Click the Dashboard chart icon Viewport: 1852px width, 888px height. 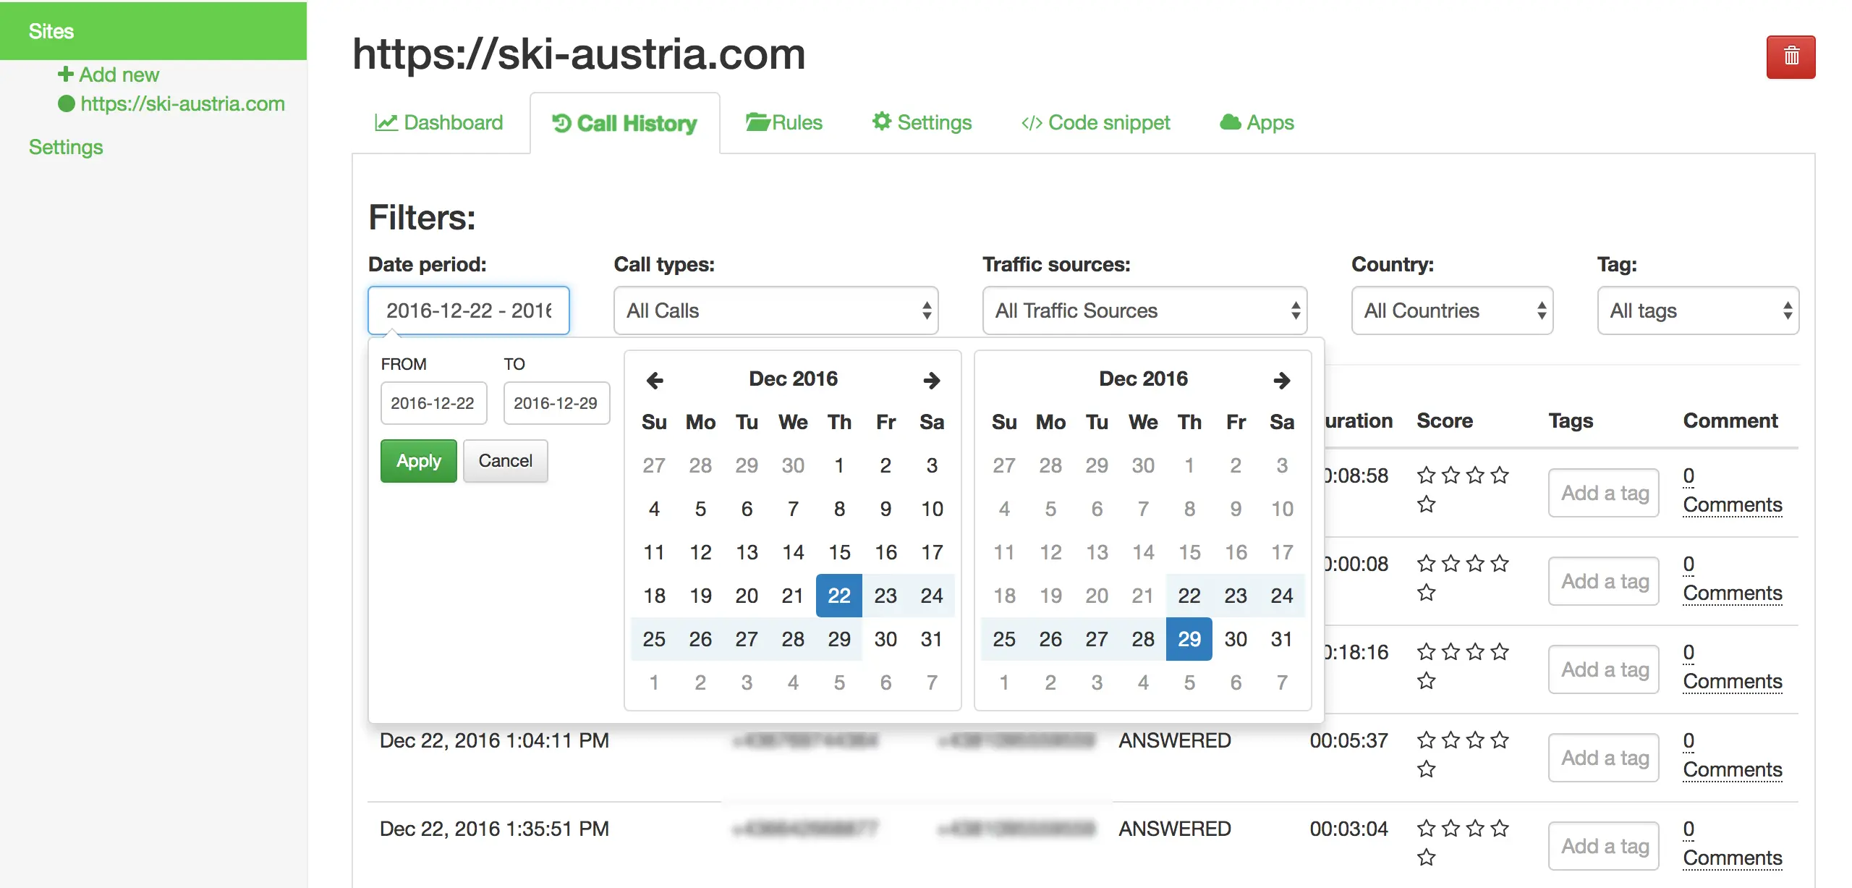pos(386,122)
